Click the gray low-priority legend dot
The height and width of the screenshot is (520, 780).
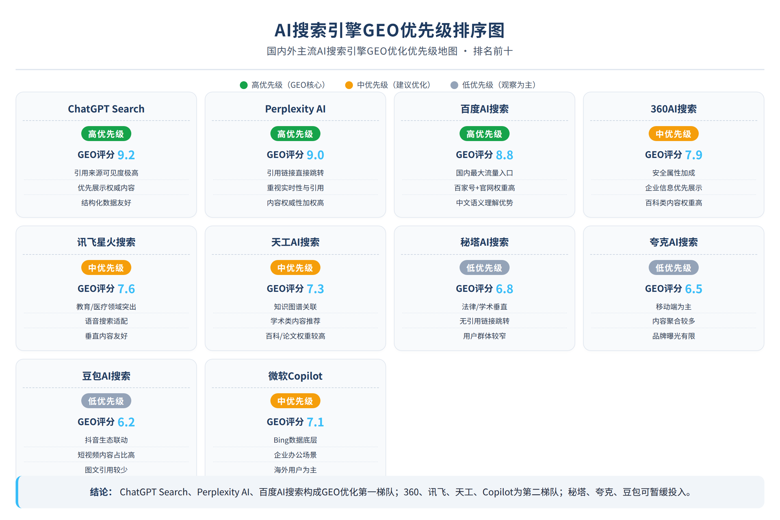[454, 85]
